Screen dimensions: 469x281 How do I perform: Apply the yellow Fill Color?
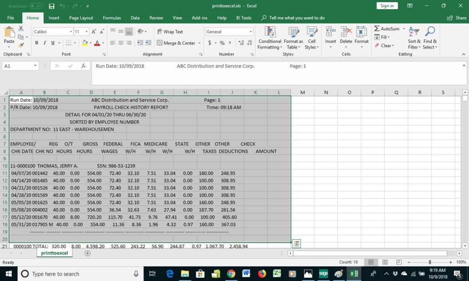pos(85,43)
